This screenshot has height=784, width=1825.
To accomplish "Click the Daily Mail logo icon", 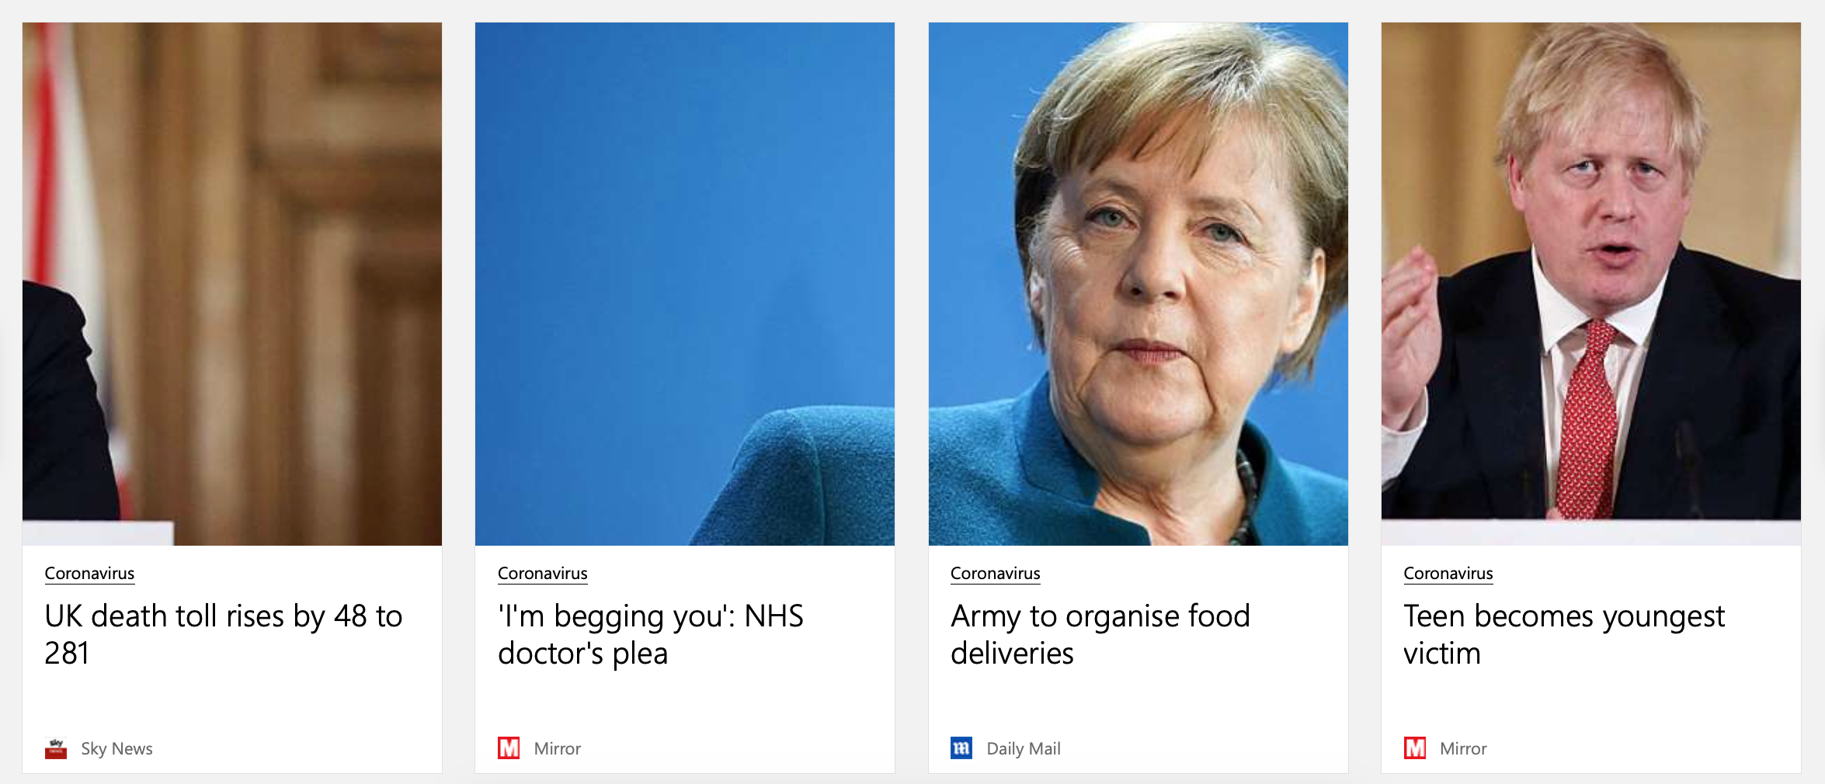I will click(x=961, y=748).
